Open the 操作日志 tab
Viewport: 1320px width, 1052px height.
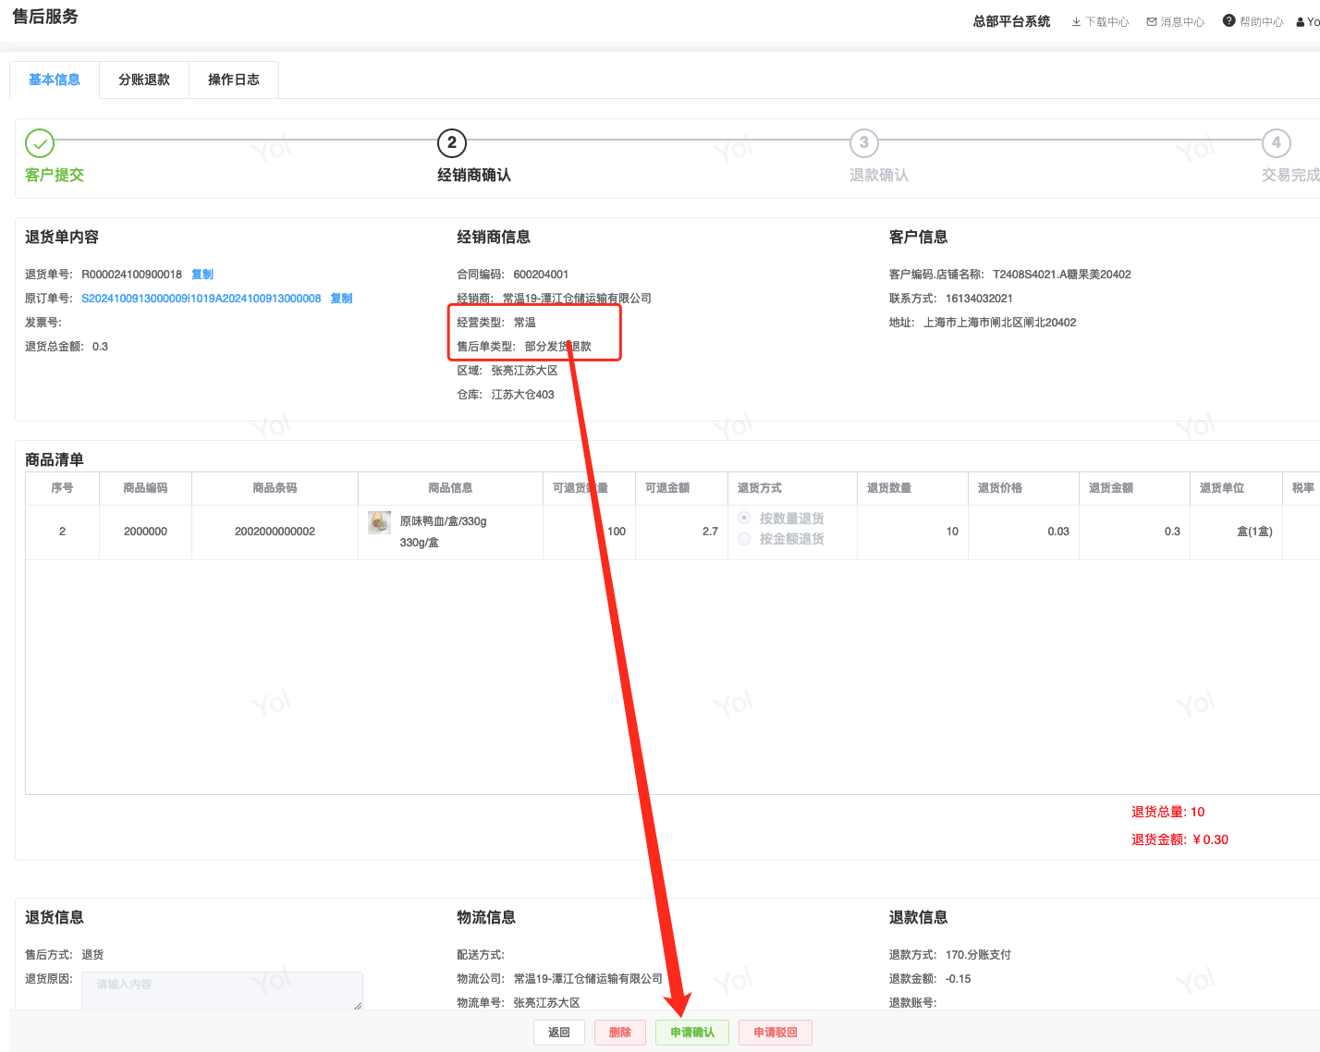(234, 80)
